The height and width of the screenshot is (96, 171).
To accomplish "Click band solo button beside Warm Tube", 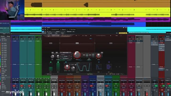I will (57, 53).
